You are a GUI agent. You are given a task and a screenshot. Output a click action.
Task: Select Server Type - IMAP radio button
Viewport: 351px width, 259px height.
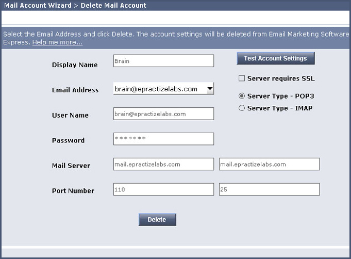242,108
